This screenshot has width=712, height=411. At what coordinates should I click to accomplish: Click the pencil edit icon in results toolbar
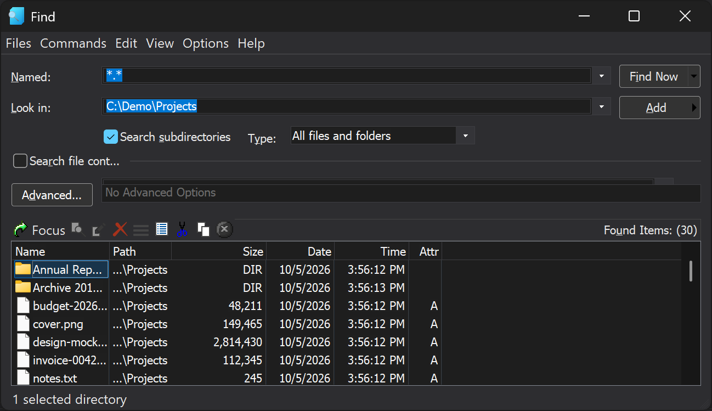pyautogui.click(x=99, y=229)
